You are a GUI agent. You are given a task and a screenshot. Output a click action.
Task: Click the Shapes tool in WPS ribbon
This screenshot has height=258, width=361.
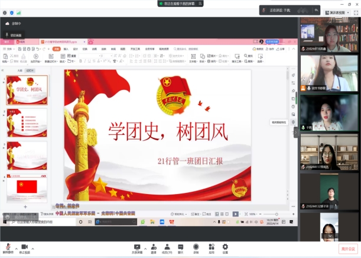coord(202,56)
